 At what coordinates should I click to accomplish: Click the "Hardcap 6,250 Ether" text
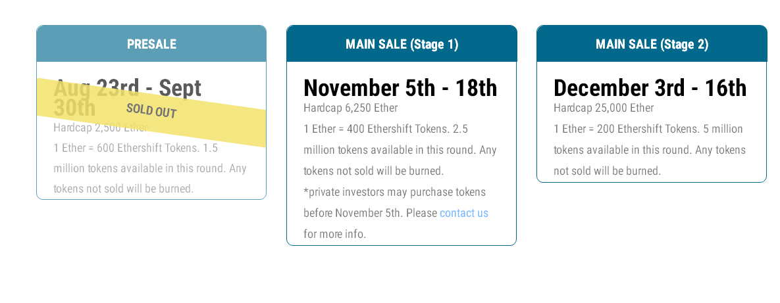350,108
